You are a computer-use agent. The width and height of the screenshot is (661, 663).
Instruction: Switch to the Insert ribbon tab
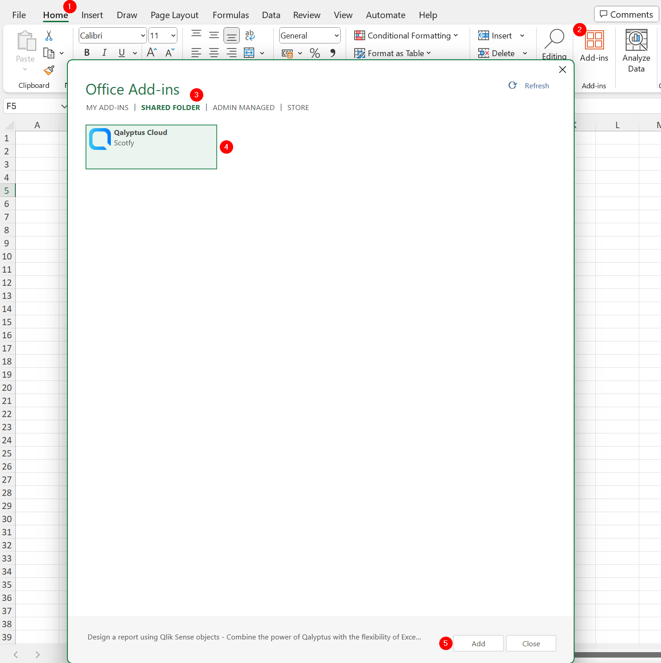click(x=92, y=14)
